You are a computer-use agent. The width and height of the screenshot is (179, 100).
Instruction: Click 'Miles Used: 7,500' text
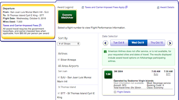[x=13, y=22]
